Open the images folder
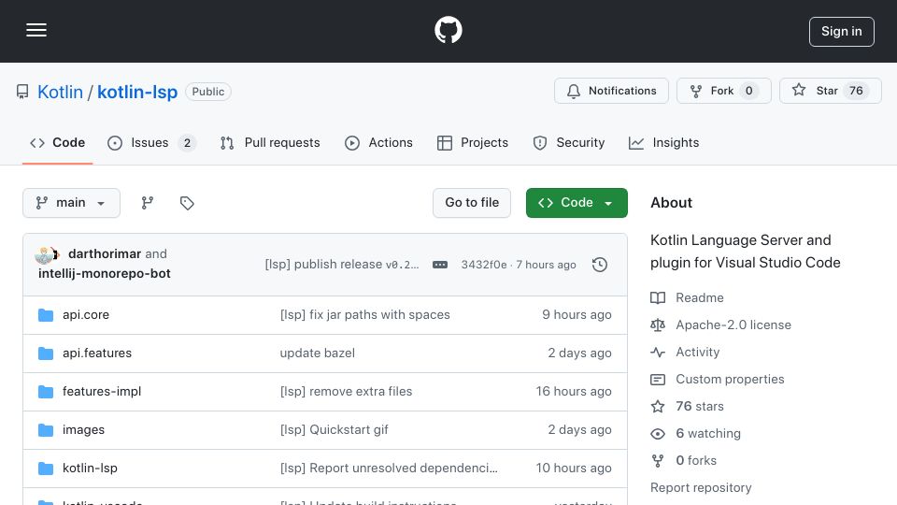The image size is (897, 505). [83, 429]
